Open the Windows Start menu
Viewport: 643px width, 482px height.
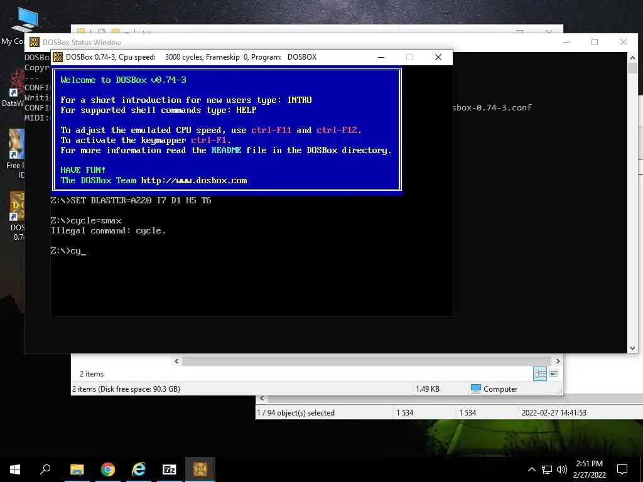(x=15, y=469)
